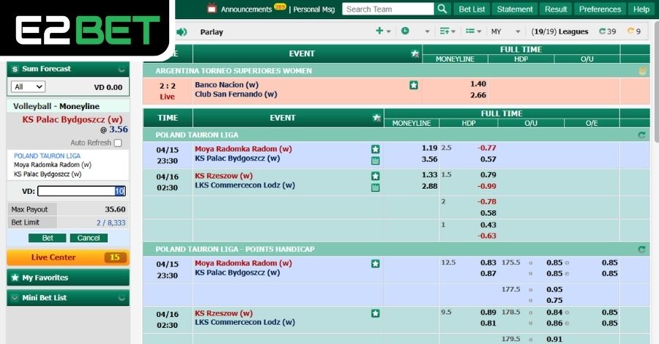Viewport: 659px width, 344px height.
Task: Open the Announcements TV icon
Action: point(212,8)
